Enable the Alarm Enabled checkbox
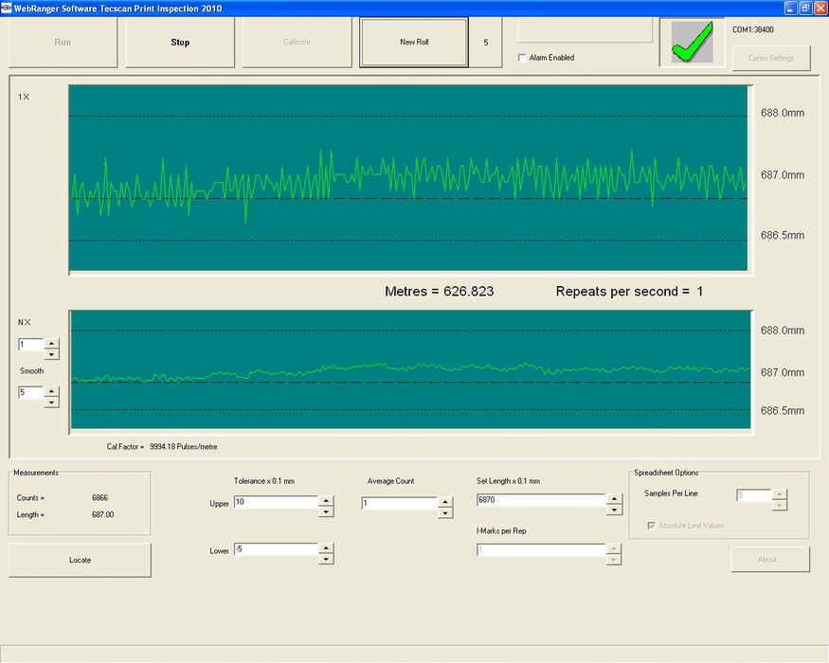The image size is (829, 663). point(522,58)
